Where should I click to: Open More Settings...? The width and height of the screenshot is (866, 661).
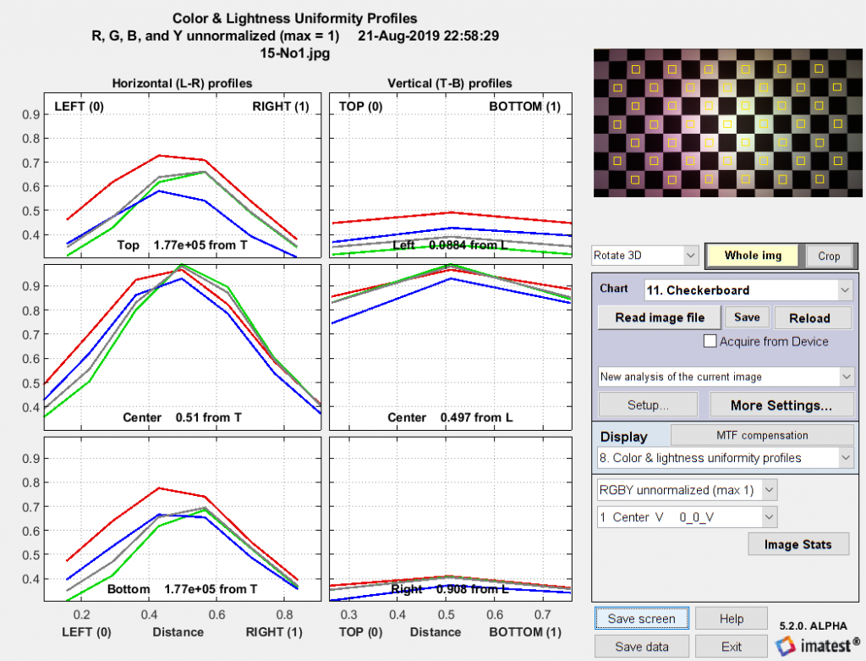click(781, 405)
